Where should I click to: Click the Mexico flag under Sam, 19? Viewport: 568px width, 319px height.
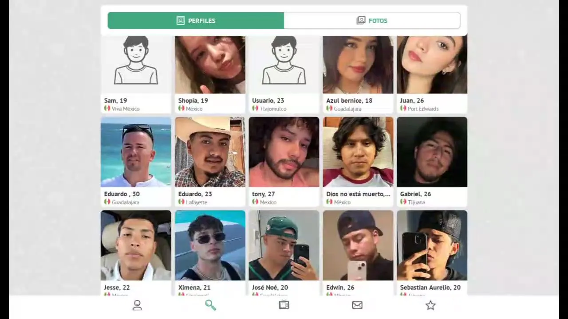(107, 109)
